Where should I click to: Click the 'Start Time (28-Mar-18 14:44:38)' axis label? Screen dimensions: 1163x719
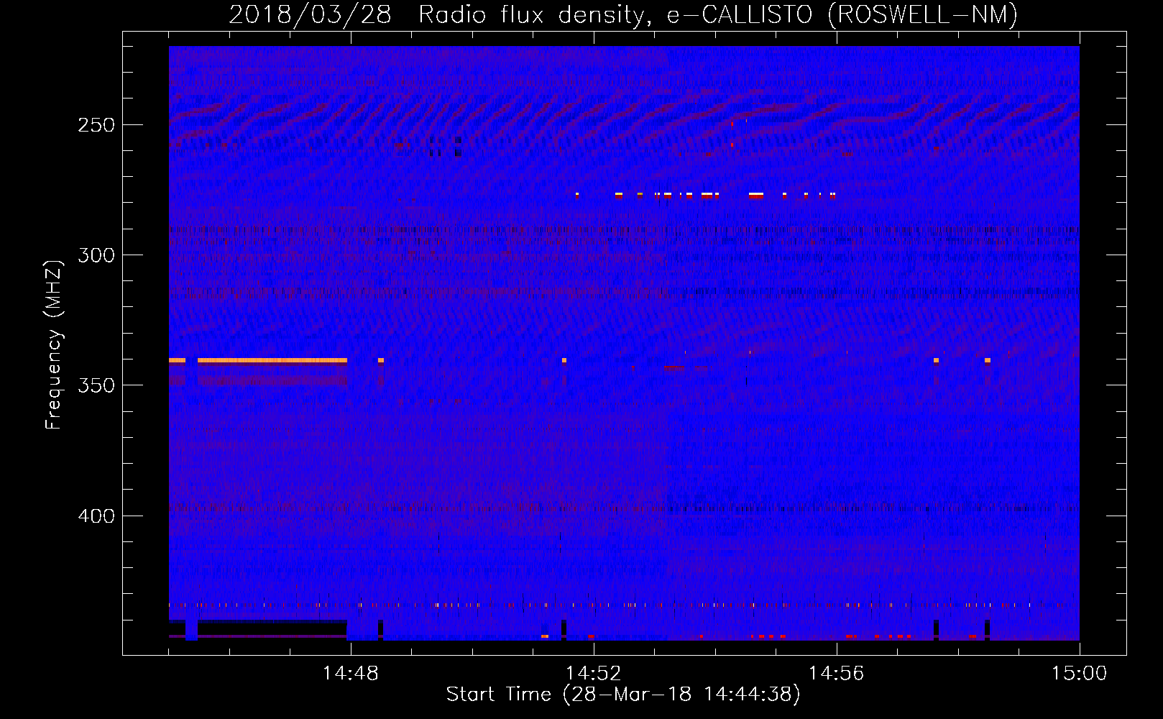click(623, 695)
